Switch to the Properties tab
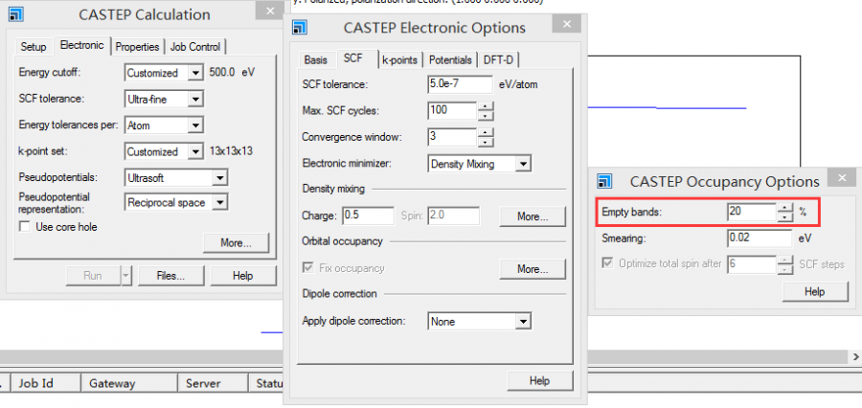Screen dimensions: 862x408 137,47
